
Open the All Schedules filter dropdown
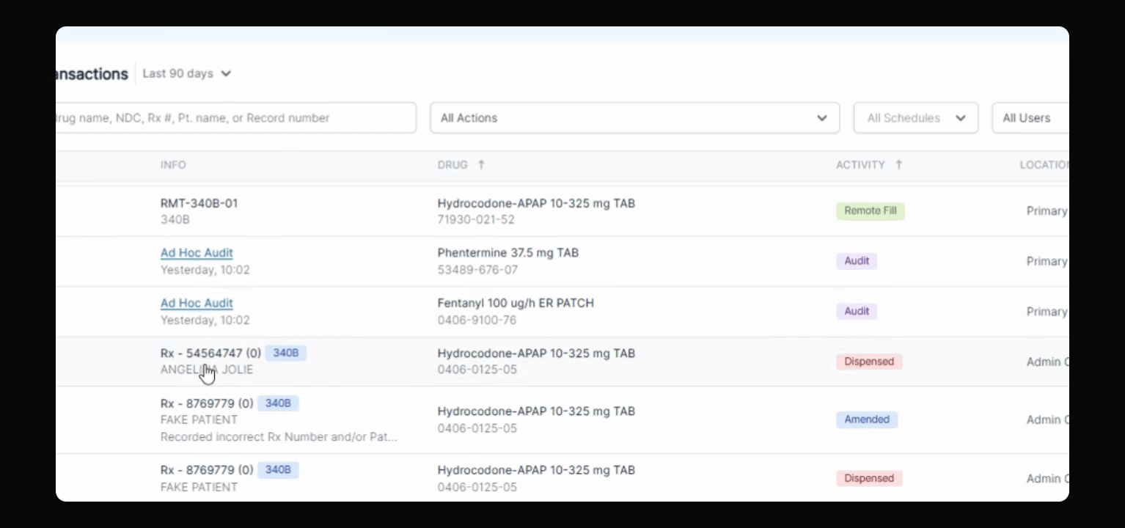pyautogui.click(x=915, y=118)
